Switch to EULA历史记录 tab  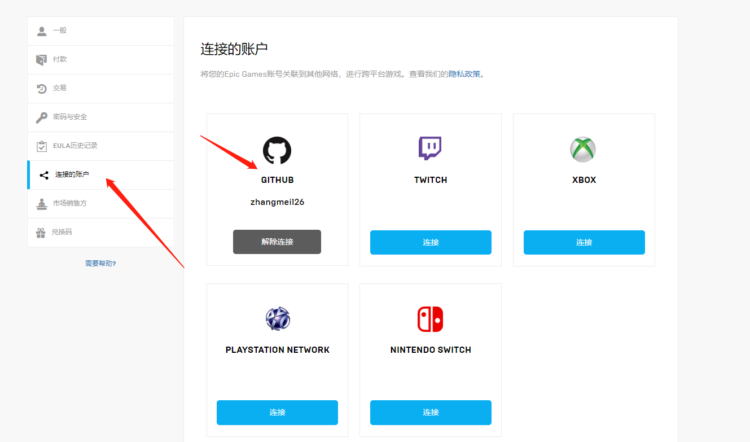coord(101,146)
